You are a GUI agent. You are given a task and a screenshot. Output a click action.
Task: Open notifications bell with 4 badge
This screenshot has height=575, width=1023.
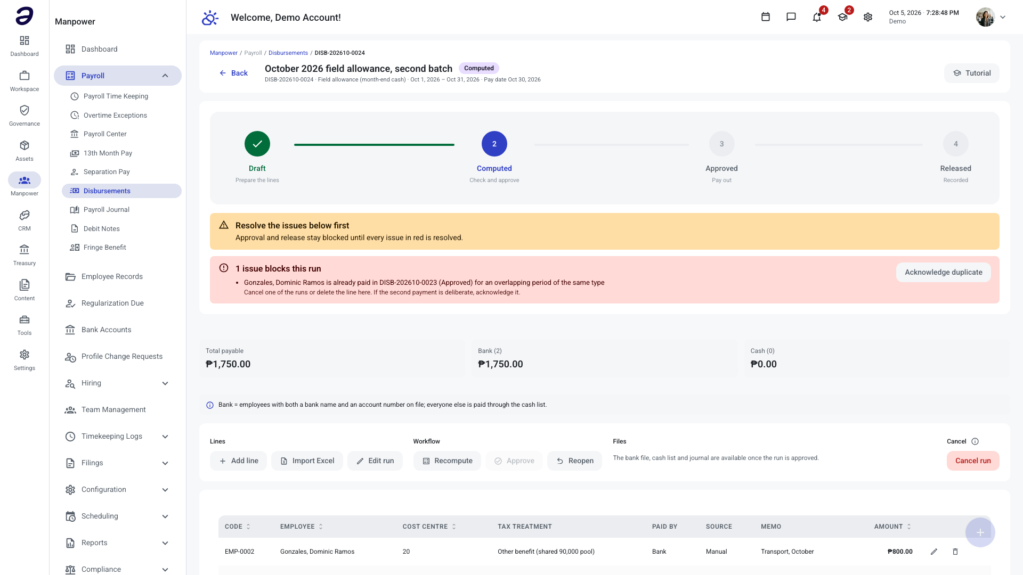[x=817, y=17]
